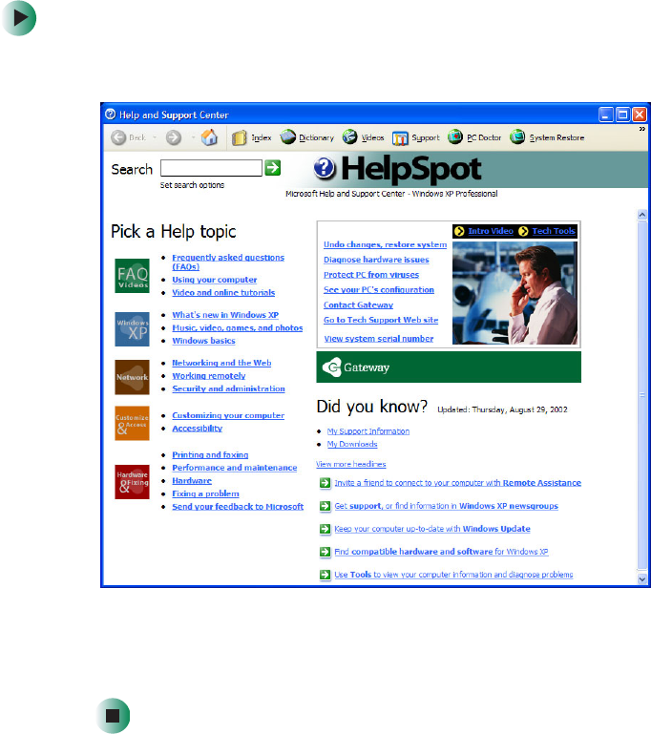Open the Tech Tools link
651x734 pixels.
click(554, 231)
